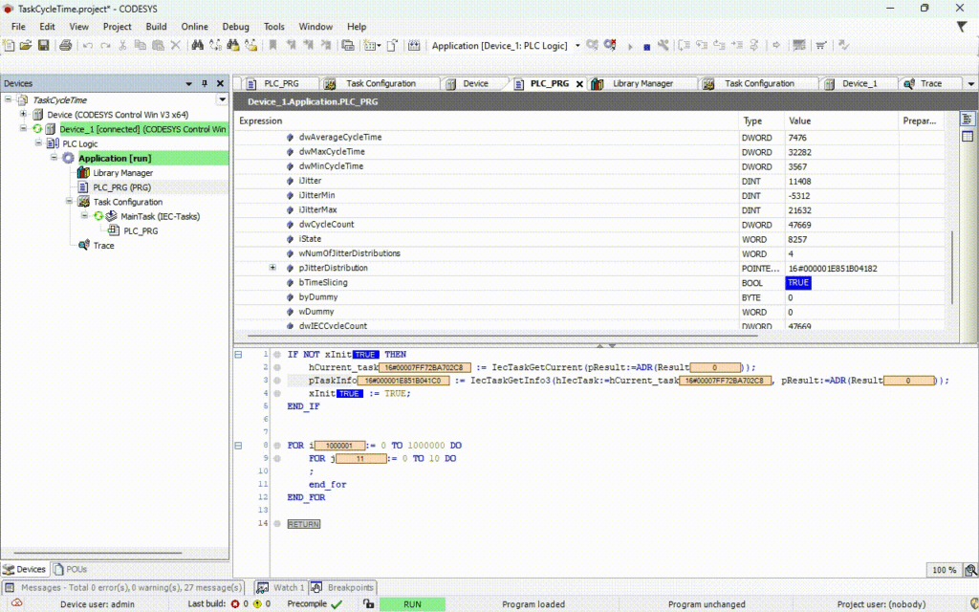979x612 pixels.
Task: Switch to the Library Manager tab
Action: click(642, 83)
